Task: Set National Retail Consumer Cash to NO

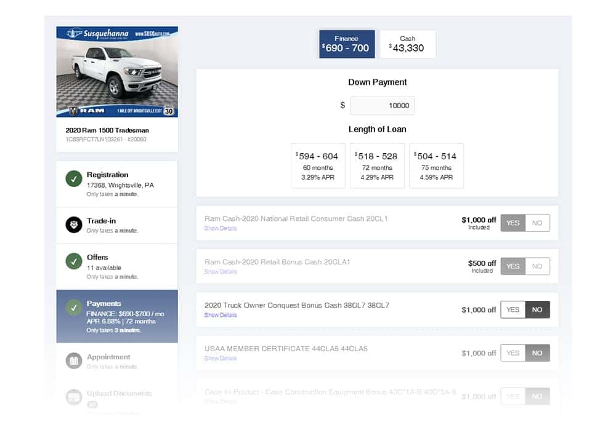Action: tap(537, 223)
